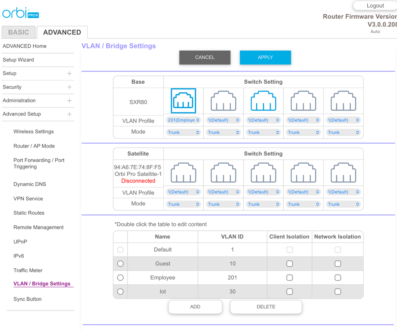Select the fifth SXR80 Ethernet port icon

pyautogui.click(x=343, y=101)
